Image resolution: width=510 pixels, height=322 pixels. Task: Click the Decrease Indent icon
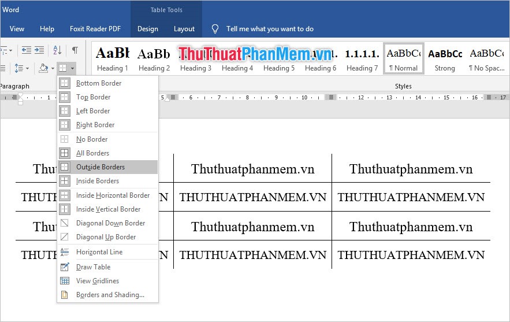(27, 50)
